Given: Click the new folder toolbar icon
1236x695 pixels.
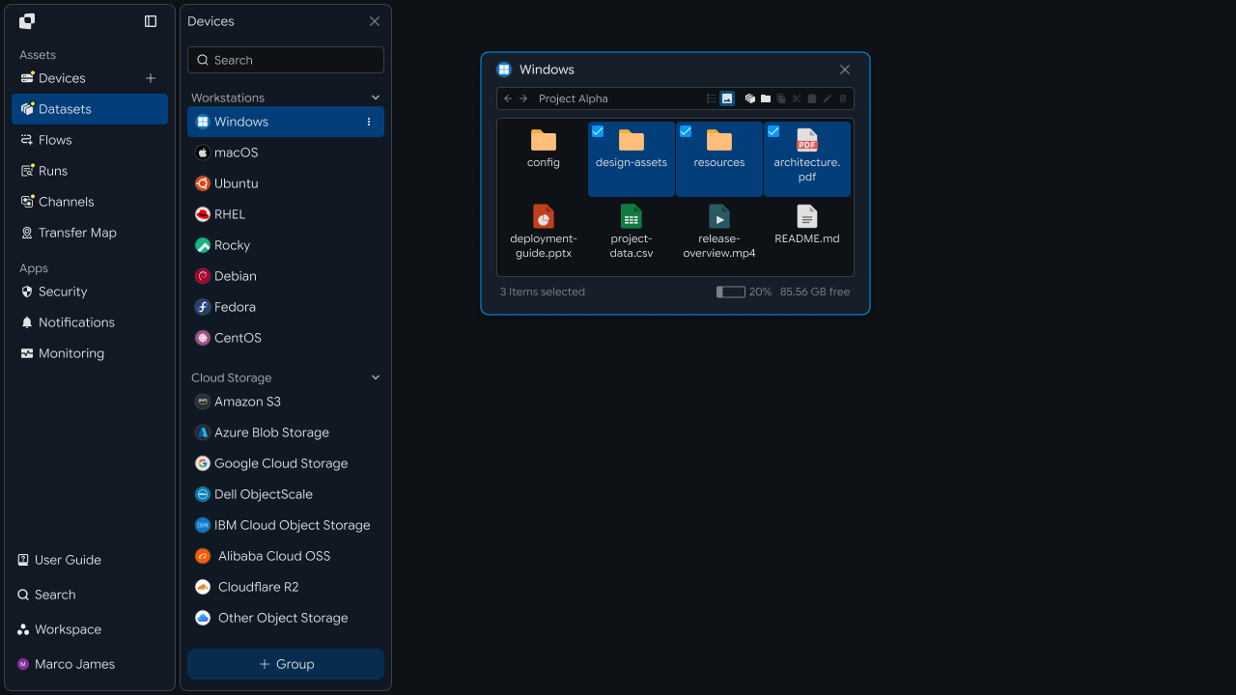Looking at the screenshot, I should [x=766, y=98].
